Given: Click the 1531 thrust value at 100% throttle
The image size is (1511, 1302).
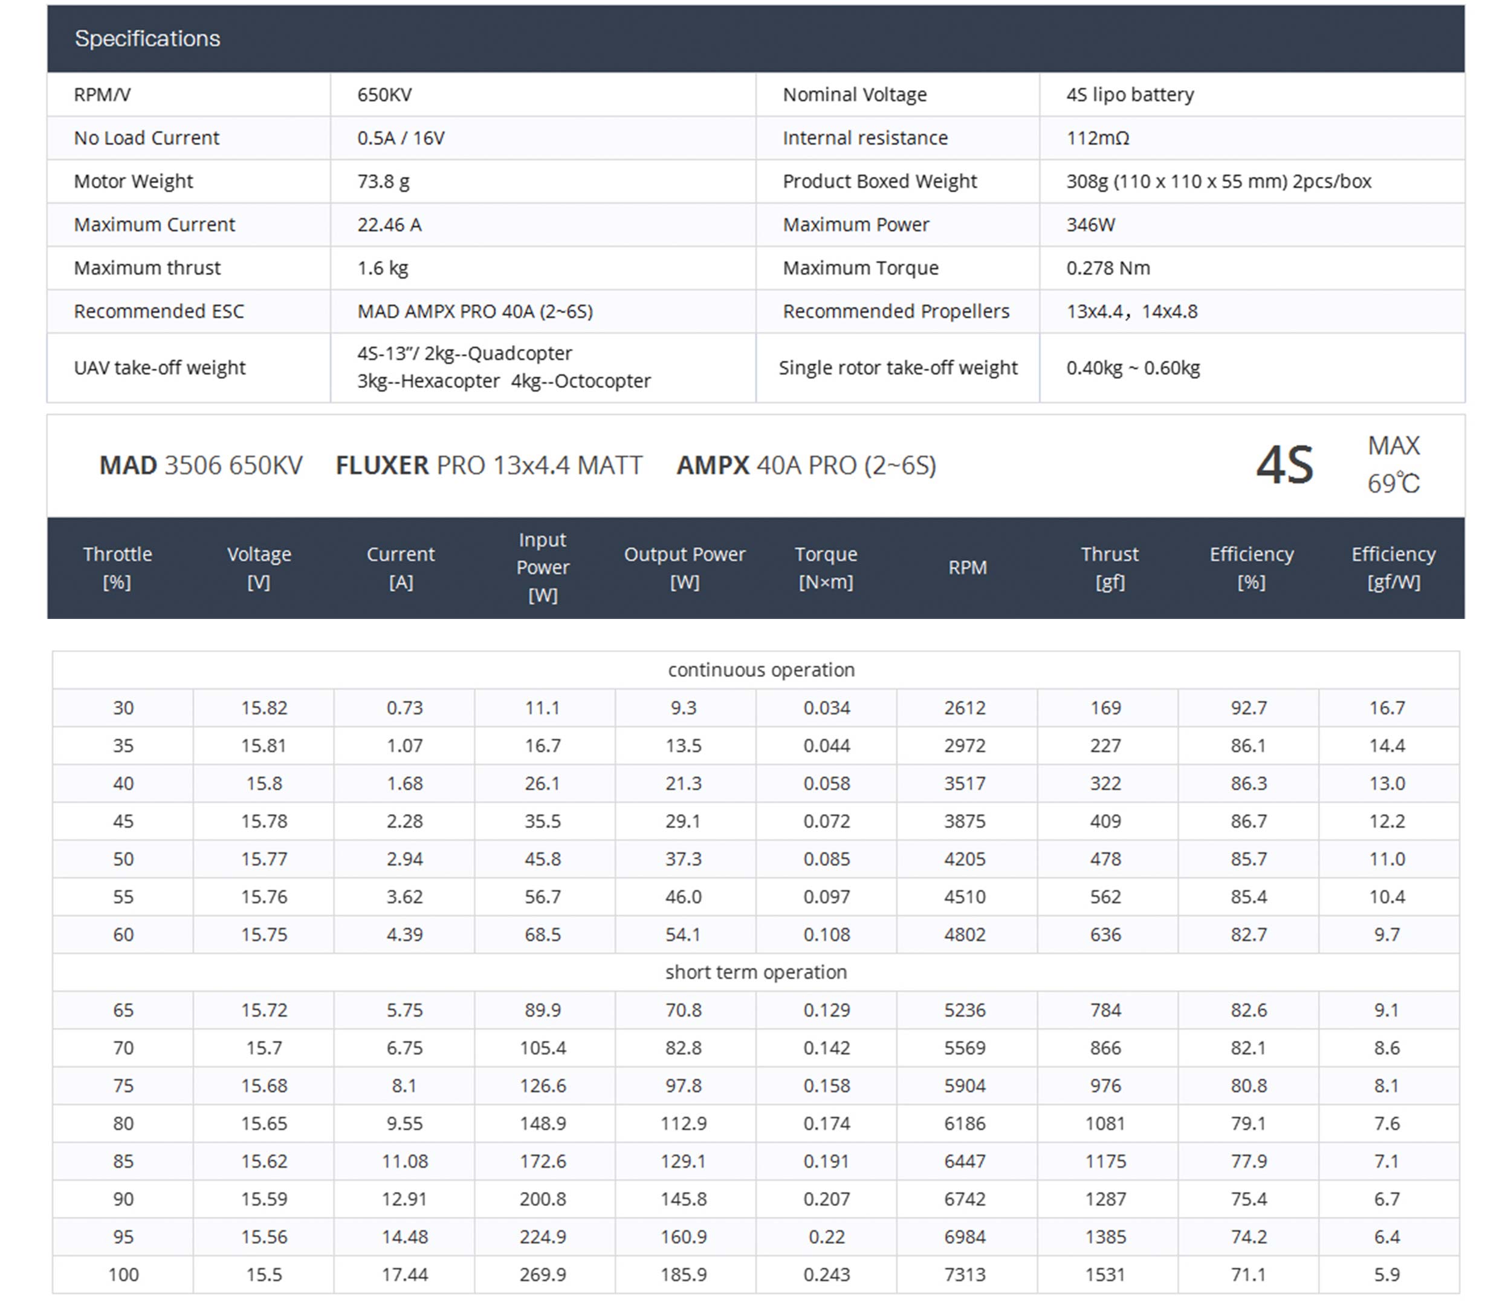Looking at the screenshot, I should (1105, 1274).
